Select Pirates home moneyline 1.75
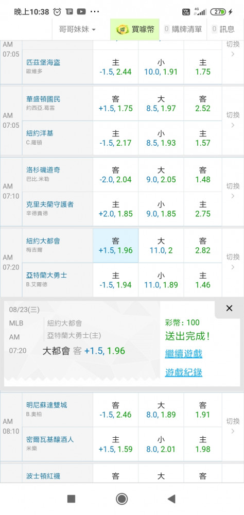Viewport: 244px width, 515px height. pyautogui.click(x=203, y=67)
